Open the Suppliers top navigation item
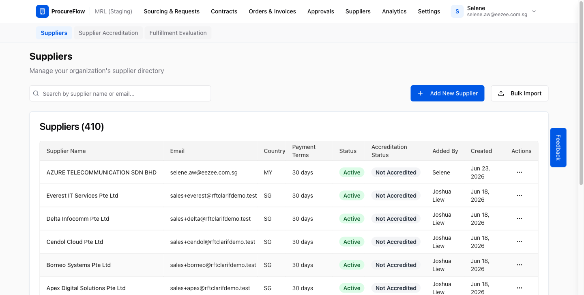 [358, 11]
